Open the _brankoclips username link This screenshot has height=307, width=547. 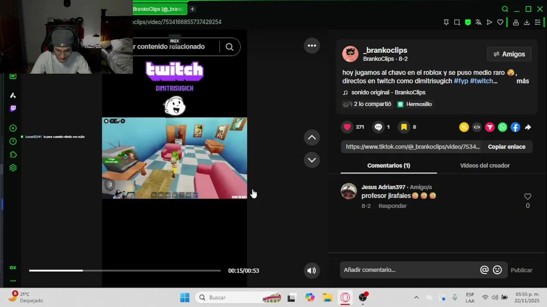(x=385, y=50)
